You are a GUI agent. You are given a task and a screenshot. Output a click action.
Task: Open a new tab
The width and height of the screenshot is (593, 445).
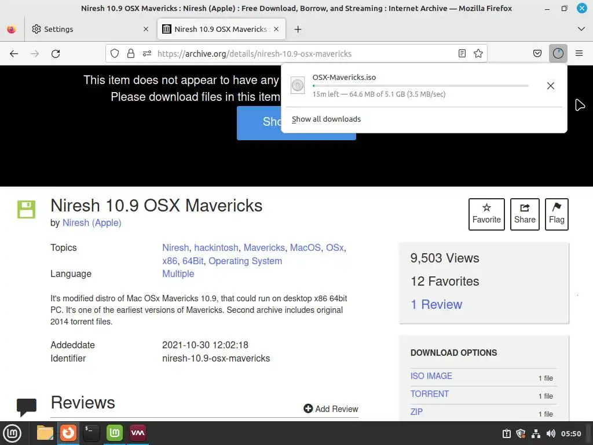[298, 29]
